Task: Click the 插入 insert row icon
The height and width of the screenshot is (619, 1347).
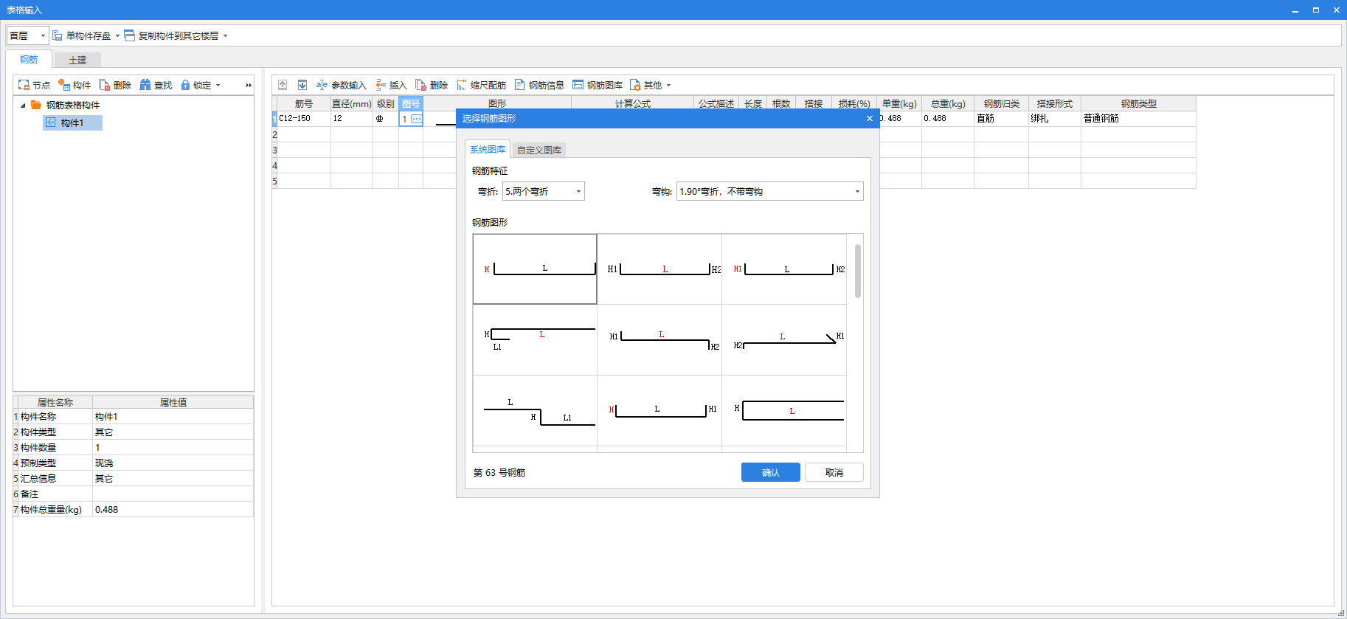Action: 381,85
